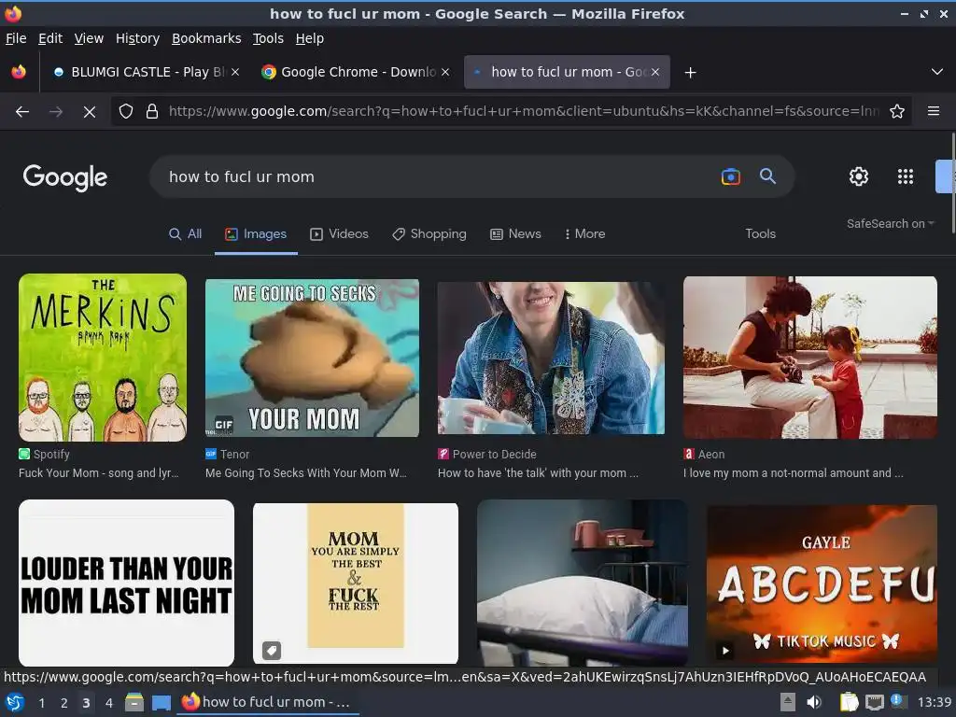Viewport: 956px width, 717px height.
Task: Open the Tools menu in the menu bar
Action: point(268,38)
